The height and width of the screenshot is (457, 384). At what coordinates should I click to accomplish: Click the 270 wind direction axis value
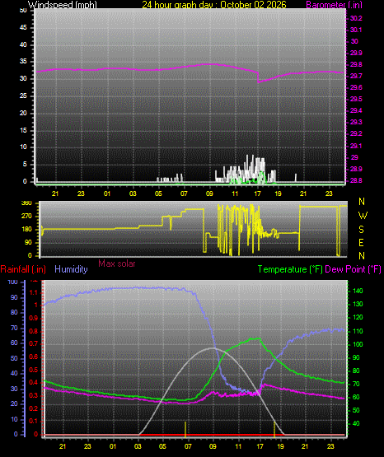tap(26, 217)
